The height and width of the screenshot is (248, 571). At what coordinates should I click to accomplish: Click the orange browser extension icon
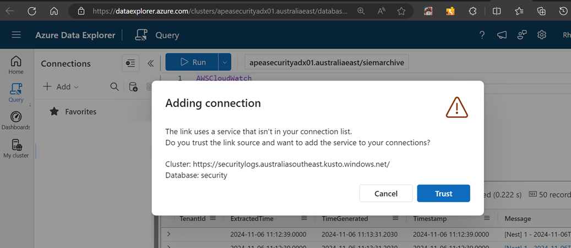click(450, 12)
